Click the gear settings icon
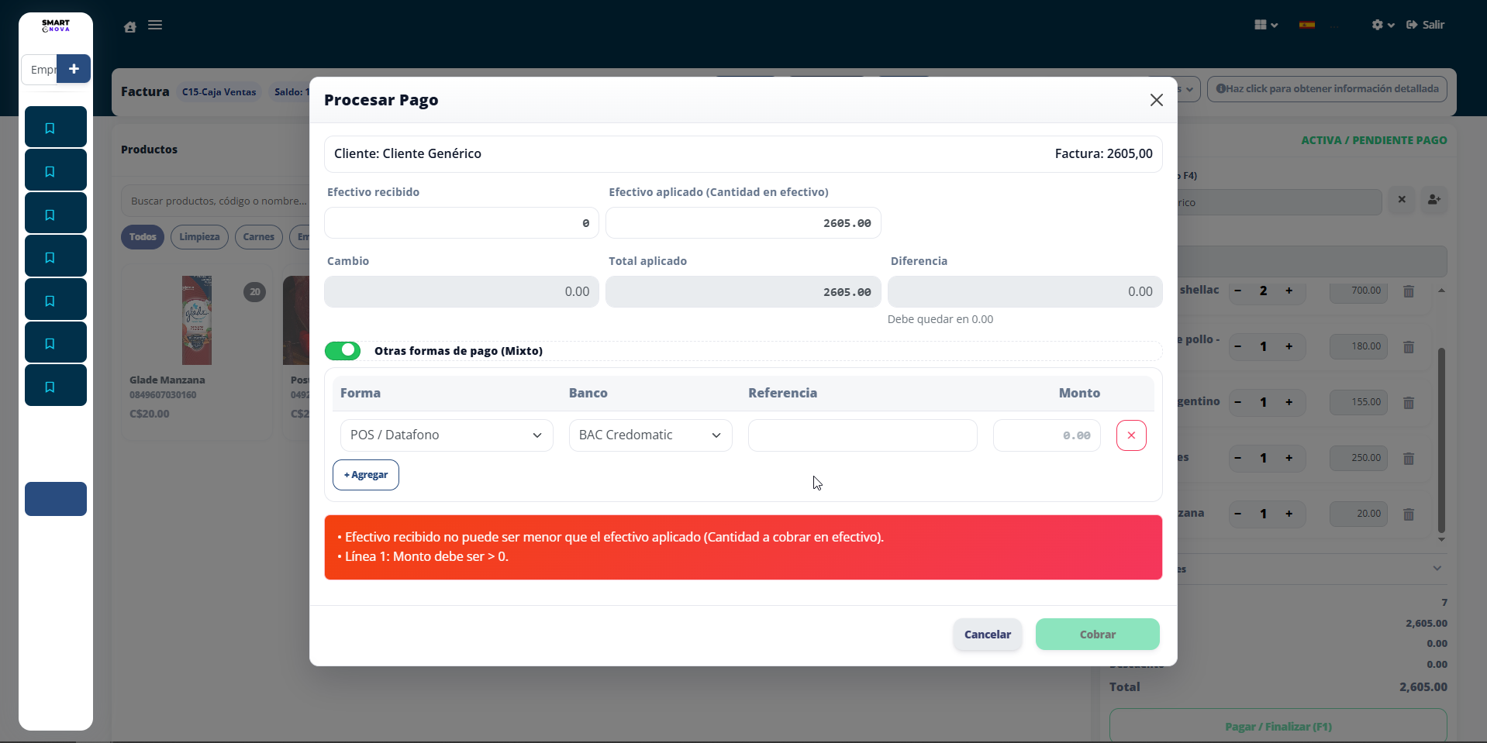The image size is (1487, 743). click(1378, 25)
